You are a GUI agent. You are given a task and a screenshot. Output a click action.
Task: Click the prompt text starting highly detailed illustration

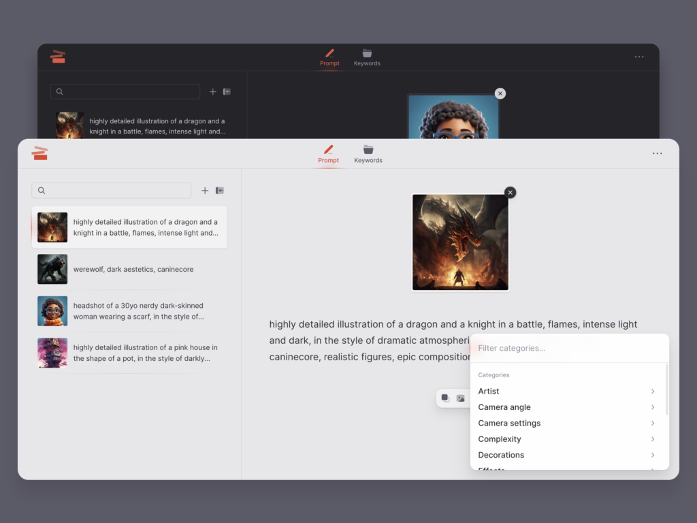[453, 340]
